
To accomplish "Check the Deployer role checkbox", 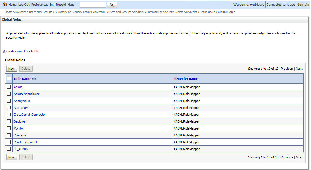I will click(9, 121).
